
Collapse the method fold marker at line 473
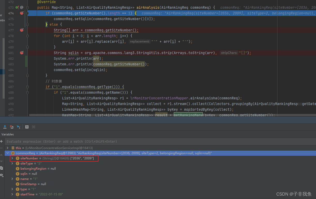(27, 7)
